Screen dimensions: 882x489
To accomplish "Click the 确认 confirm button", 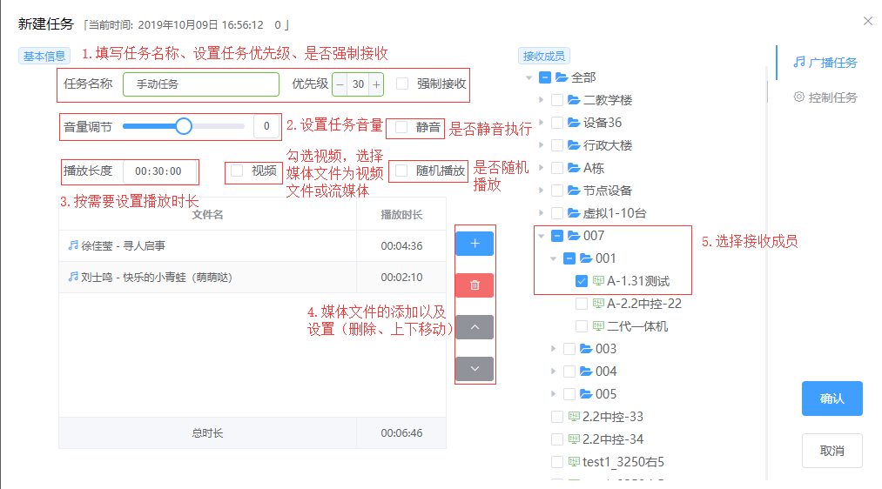I will 832,399.
